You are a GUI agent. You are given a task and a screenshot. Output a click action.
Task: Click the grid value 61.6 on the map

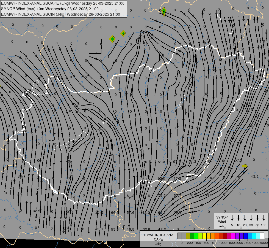pos(146,196)
